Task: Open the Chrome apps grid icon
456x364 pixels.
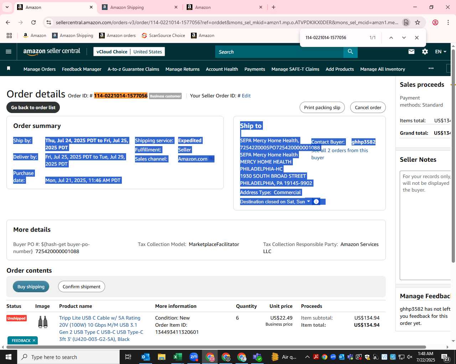Action: pyautogui.click(x=9, y=36)
